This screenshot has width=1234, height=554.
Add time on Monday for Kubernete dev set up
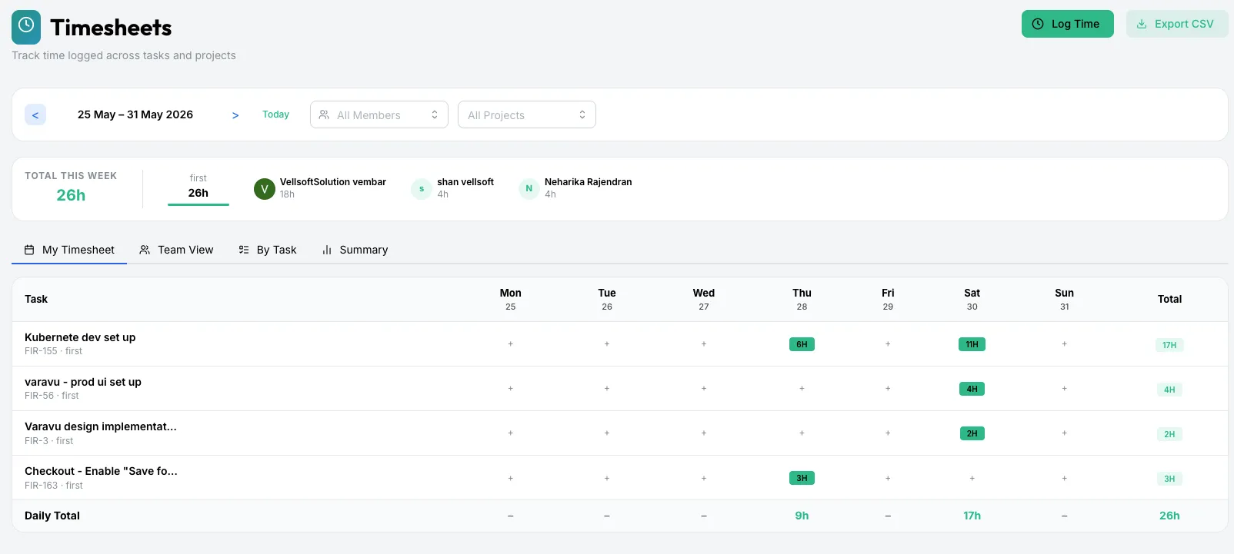coord(511,344)
